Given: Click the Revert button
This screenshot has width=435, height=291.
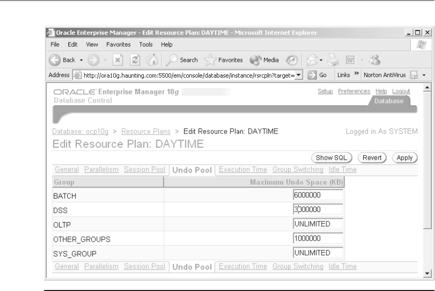Looking at the screenshot, I should 372,158.
